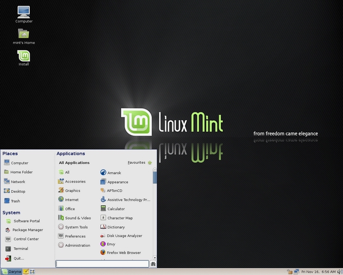Click the menu search input field
The width and height of the screenshot is (343, 275).
tap(102, 264)
